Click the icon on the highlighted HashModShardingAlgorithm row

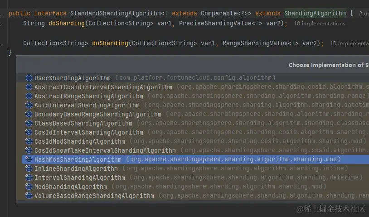click(29, 159)
